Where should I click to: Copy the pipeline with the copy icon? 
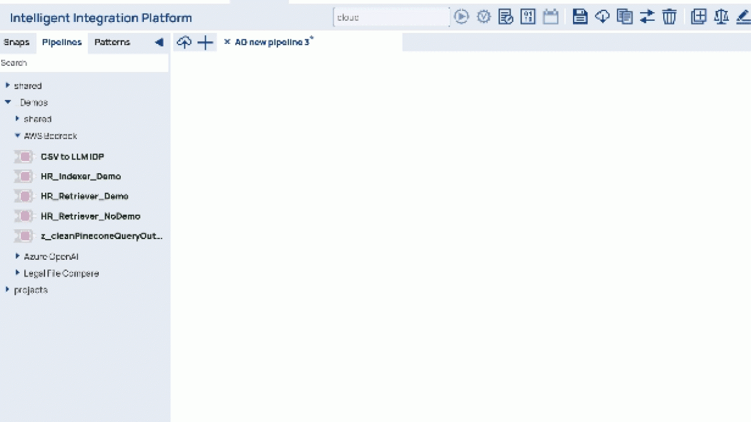pyautogui.click(x=624, y=17)
